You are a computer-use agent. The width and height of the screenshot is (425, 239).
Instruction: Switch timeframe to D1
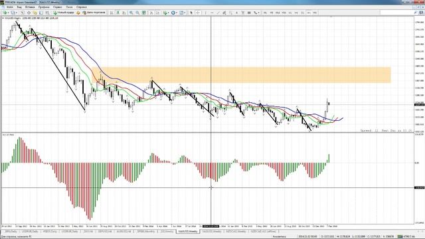303,13
